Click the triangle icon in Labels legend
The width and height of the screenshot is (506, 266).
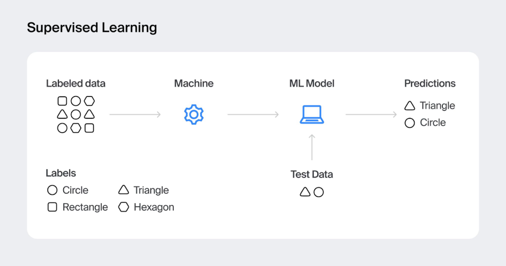point(124,190)
